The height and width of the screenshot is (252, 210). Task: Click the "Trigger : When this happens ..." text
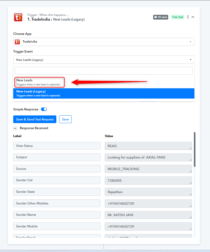coord(48,15)
